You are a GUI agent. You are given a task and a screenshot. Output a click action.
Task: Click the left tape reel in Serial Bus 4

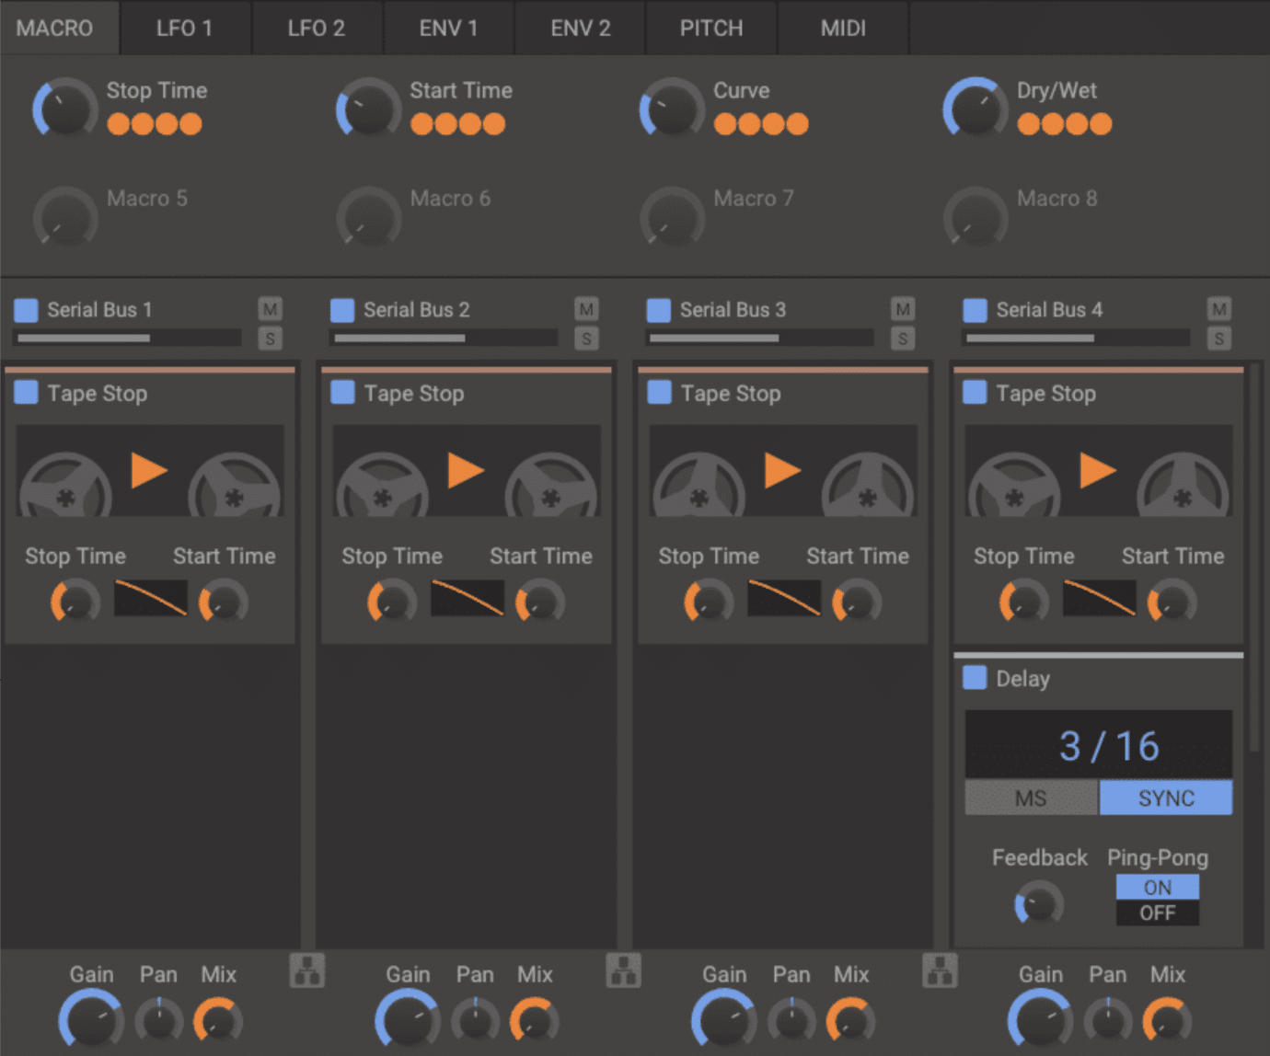[1013, 485]
